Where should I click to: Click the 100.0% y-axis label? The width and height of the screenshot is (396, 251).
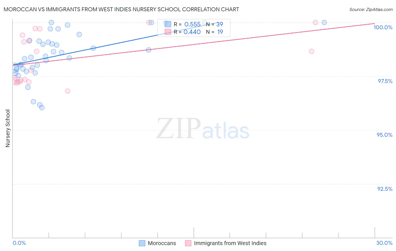tap(383, 27)
